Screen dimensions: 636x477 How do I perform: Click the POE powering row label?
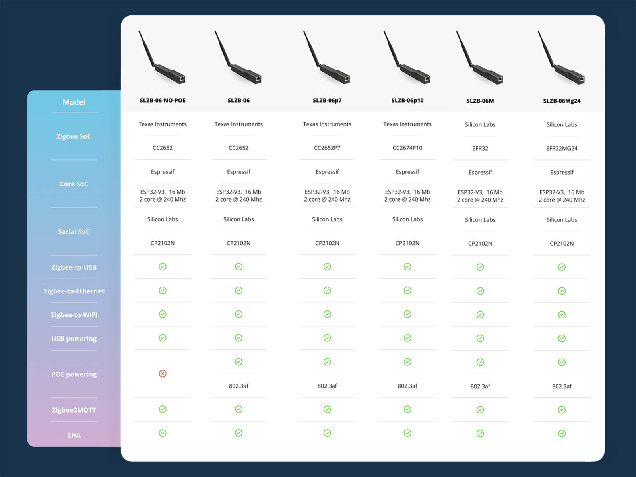tap(74, 374)
